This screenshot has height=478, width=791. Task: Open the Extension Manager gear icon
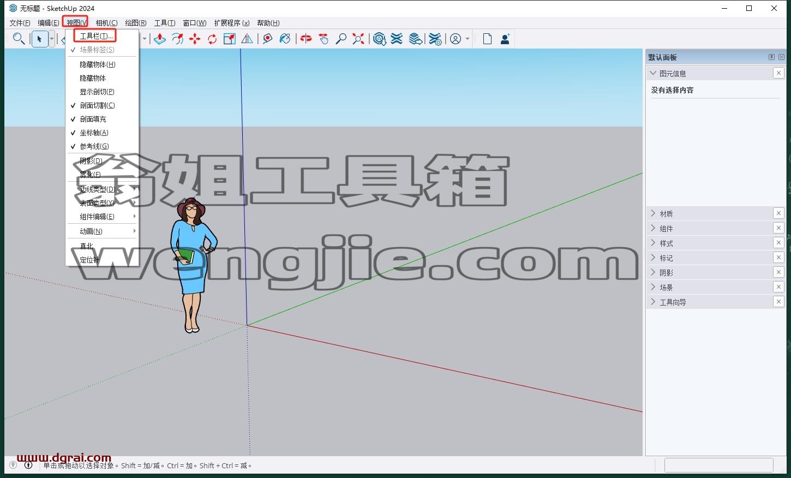(x=435, y=39)
